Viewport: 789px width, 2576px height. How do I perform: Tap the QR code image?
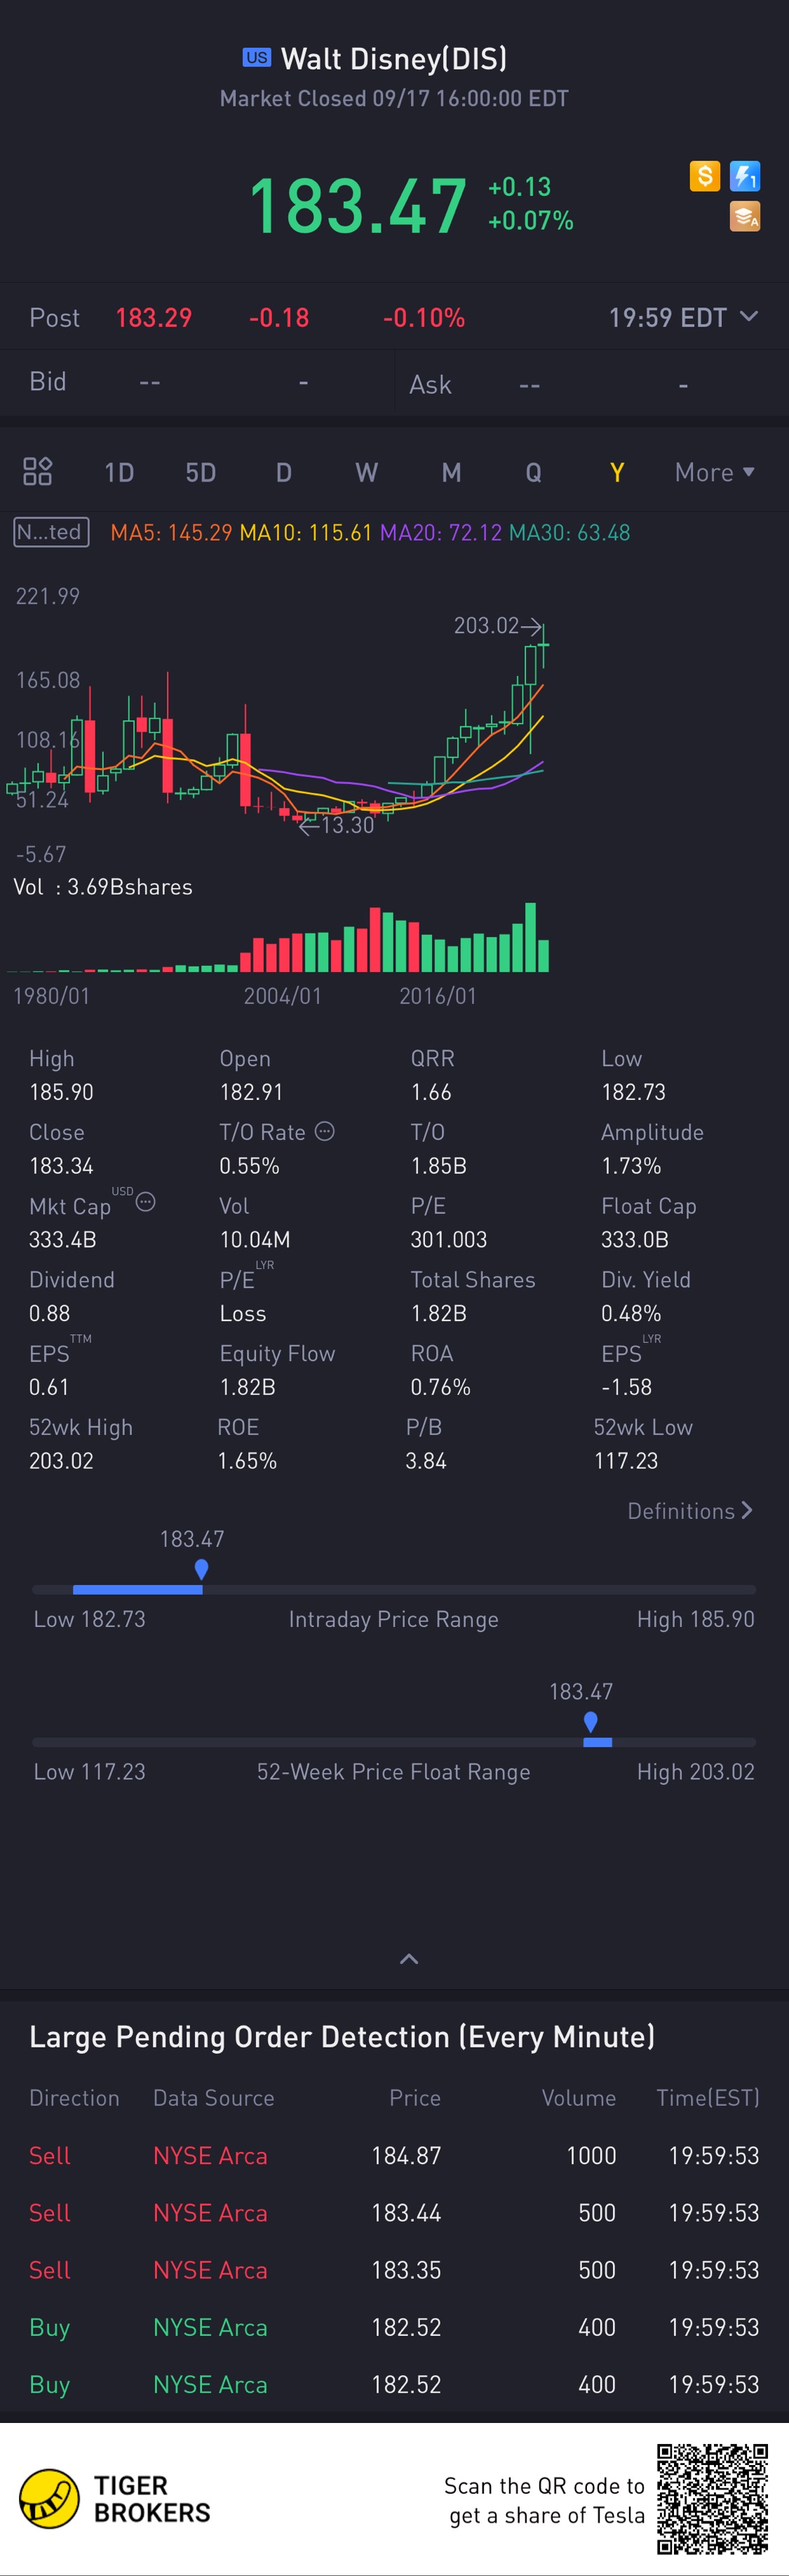[712, 2499]
